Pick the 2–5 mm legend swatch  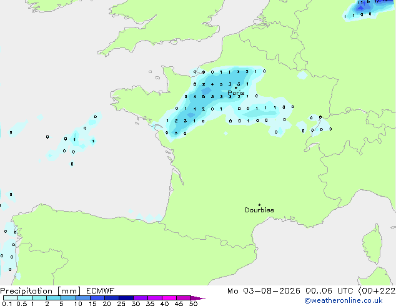coord(54,298)
